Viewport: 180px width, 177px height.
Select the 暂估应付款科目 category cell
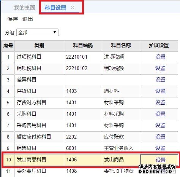(39, 137)
